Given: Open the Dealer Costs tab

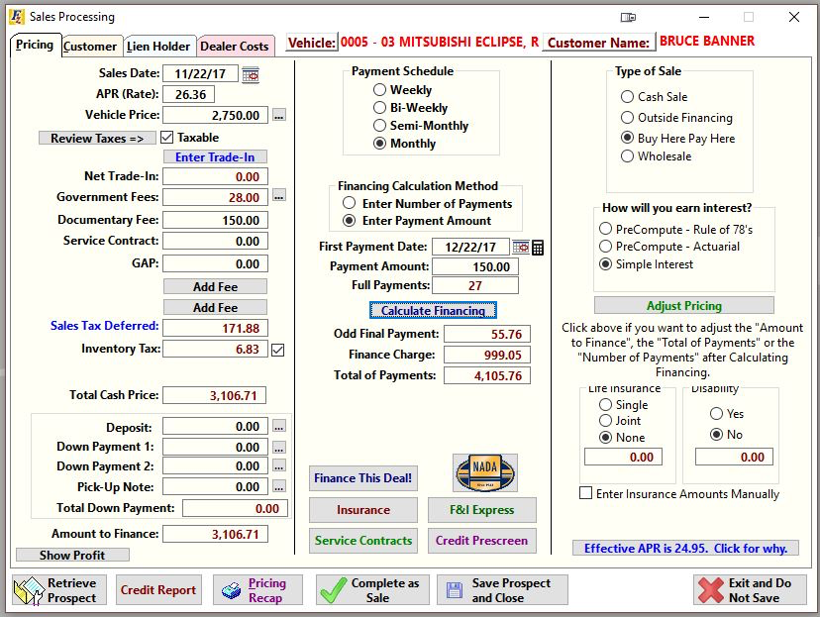Looking at the screenshot, I should pyautogui.click(x=236, y=47).
